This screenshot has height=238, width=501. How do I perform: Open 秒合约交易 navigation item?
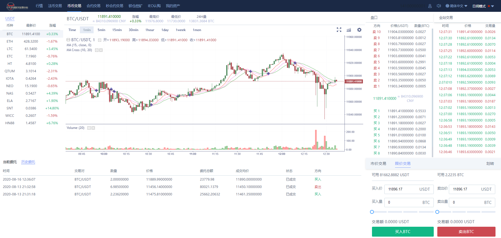tap(114, 6)
